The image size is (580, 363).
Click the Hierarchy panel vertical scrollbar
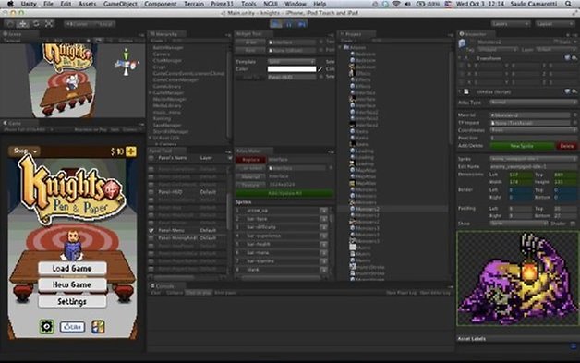pos(229,94)
